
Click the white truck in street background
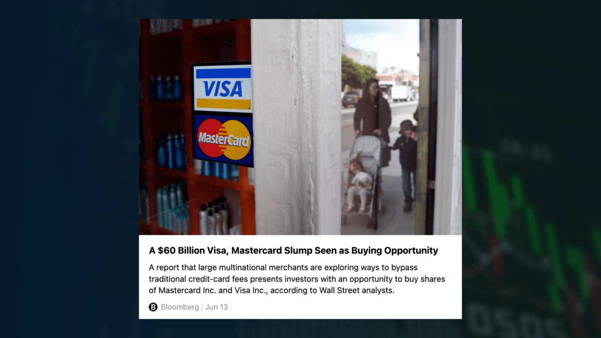(402, 93)
